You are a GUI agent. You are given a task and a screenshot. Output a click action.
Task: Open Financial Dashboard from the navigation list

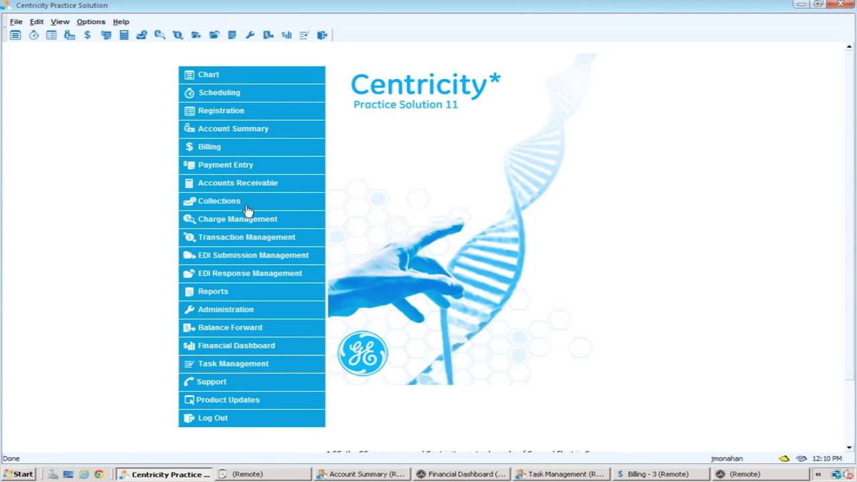pos(252,345)
